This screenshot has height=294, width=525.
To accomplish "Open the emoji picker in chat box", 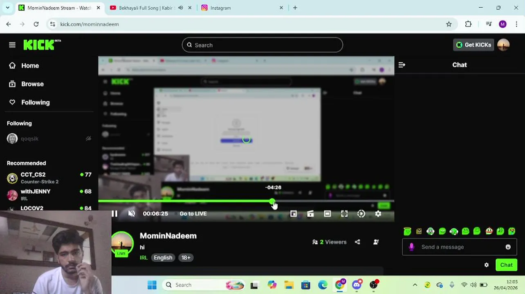I will [508, 247].
